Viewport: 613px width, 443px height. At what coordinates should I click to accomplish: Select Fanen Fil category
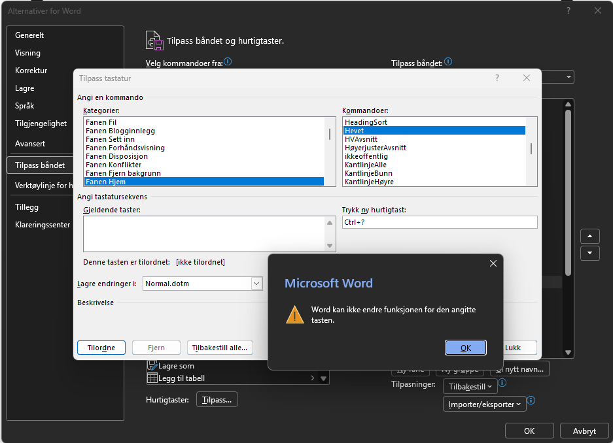(x=204, y=122)
